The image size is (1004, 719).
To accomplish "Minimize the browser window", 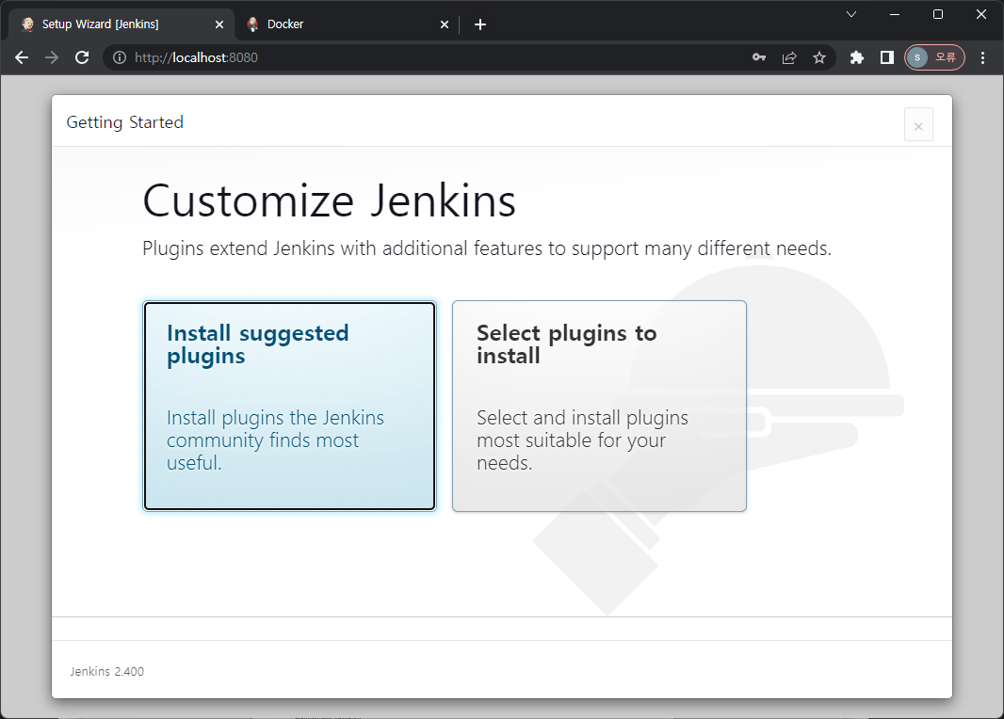I will (895, 14).
